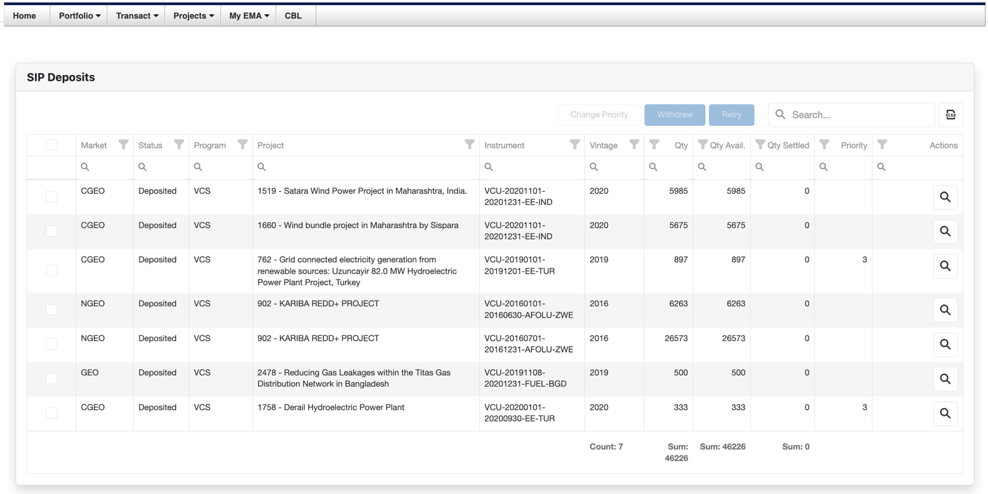Open the CBL menu item

293,15
